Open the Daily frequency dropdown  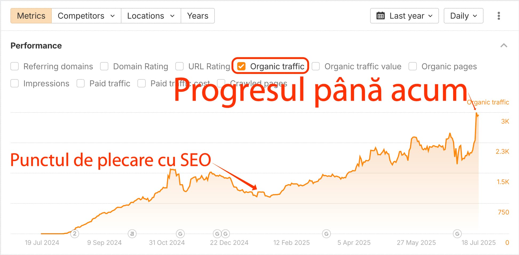point(463,16)
